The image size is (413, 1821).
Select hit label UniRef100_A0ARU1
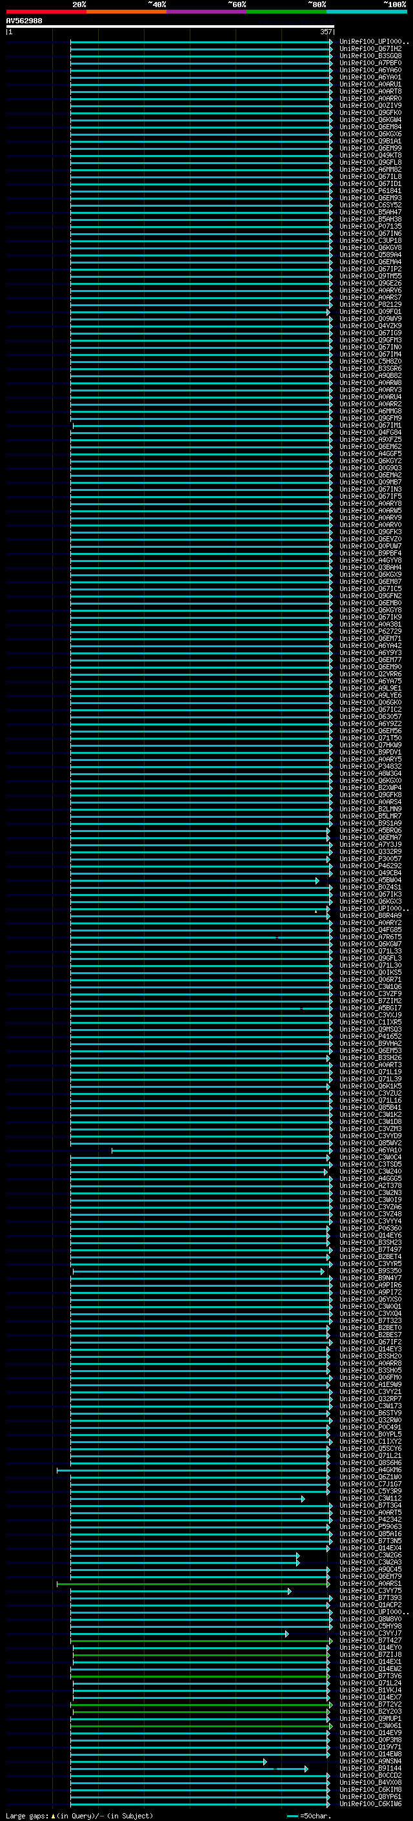point(370,84)
